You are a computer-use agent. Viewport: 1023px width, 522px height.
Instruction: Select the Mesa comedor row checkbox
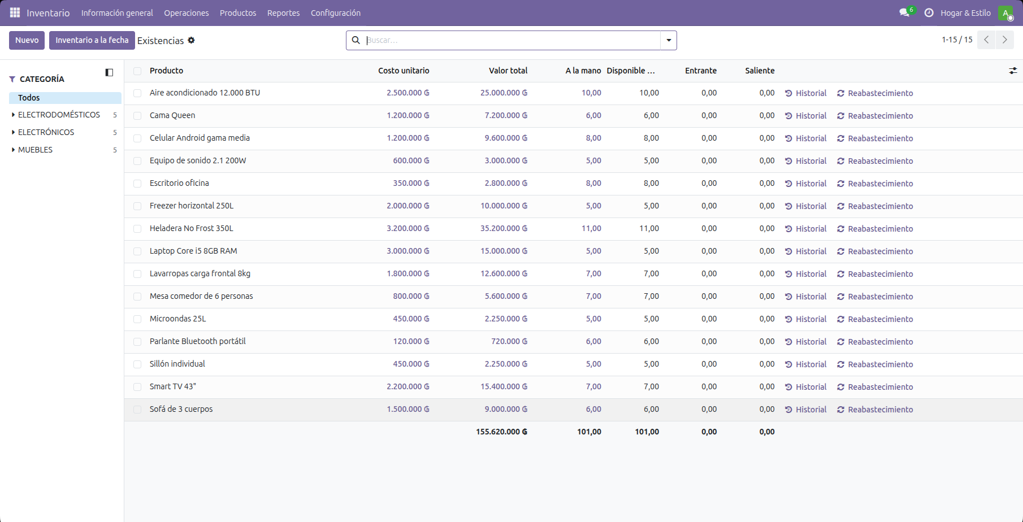click(x=137, y=297)
